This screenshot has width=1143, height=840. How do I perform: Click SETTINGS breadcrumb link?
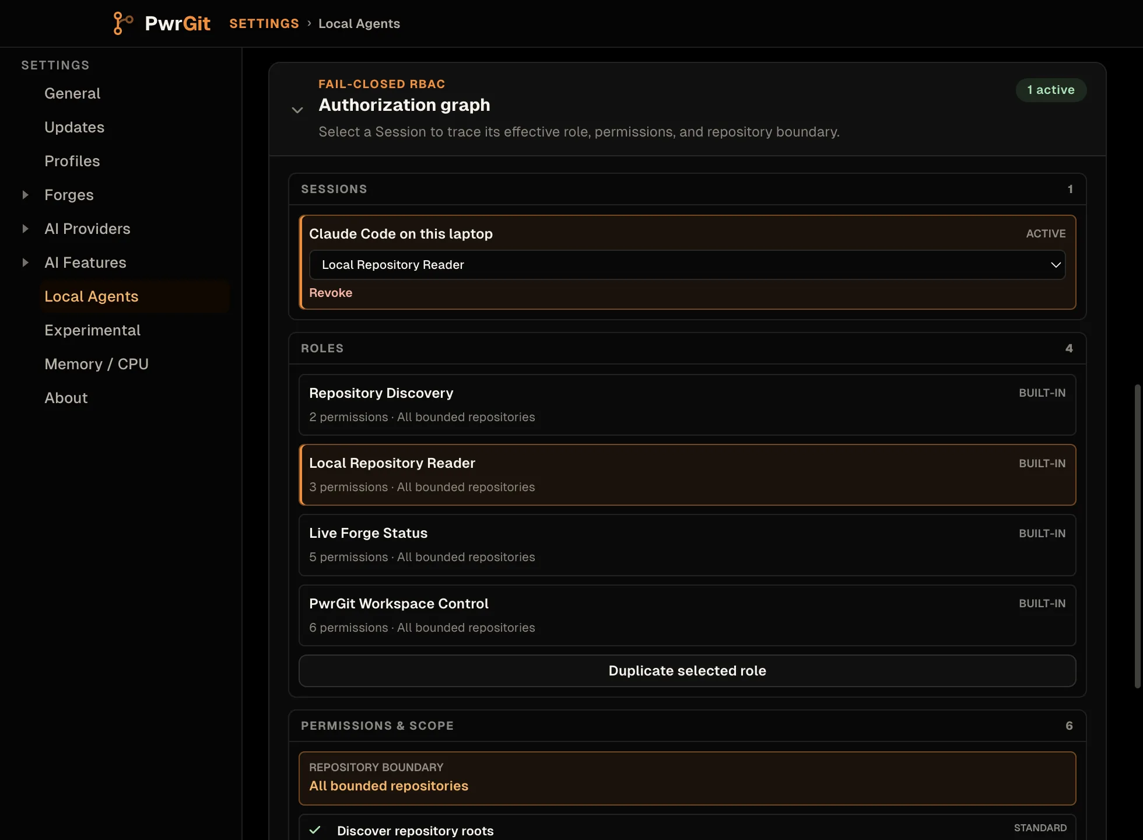pos(264,23)
